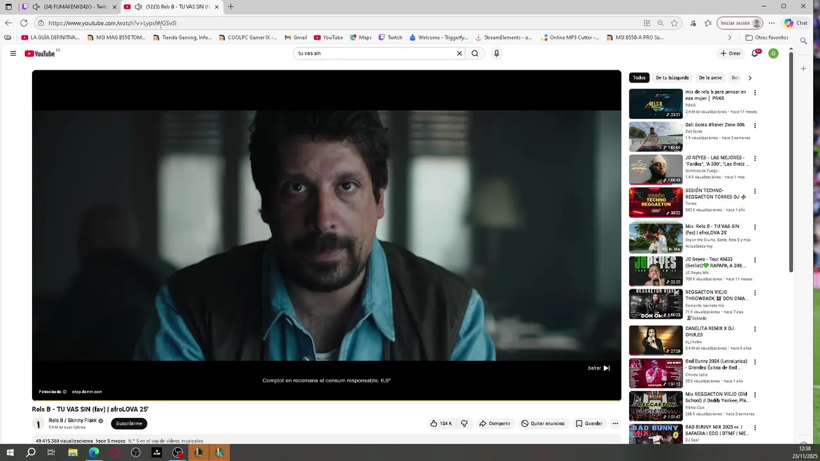Open the tab actions menu icon

8,7
